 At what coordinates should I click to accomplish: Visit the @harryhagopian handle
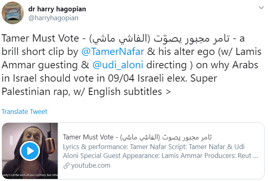(x=54, y=18)
